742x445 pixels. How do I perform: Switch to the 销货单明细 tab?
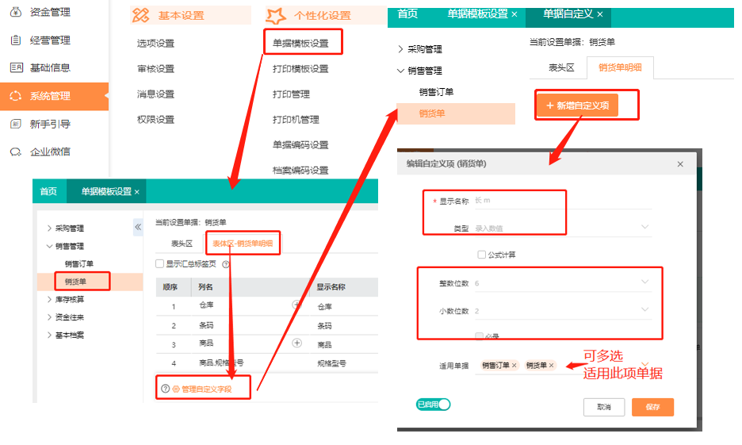(620, 67)
